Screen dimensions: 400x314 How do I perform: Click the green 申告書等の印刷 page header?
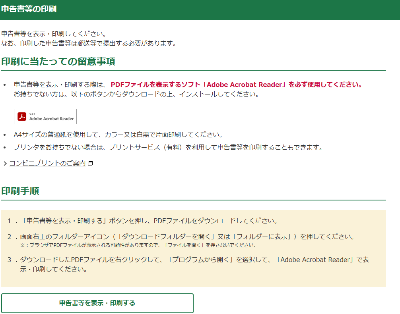click(x=29, y=9)
